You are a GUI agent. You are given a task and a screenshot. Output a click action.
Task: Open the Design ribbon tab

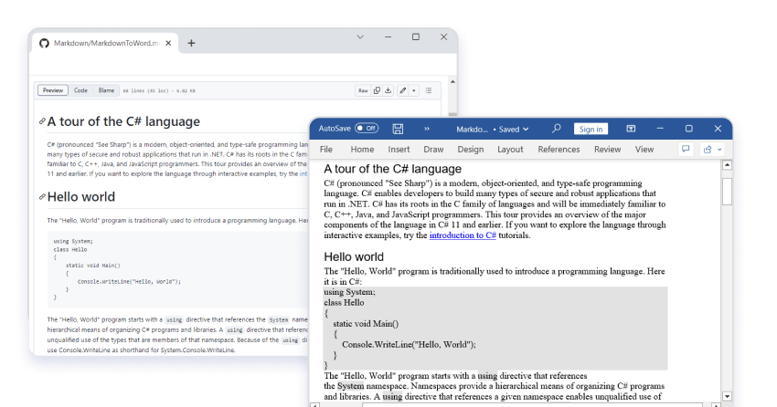point(470,150)
